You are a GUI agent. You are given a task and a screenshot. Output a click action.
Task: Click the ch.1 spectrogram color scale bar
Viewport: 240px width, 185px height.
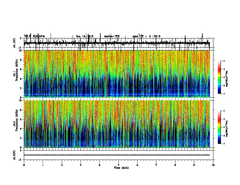tap(219, 77)
